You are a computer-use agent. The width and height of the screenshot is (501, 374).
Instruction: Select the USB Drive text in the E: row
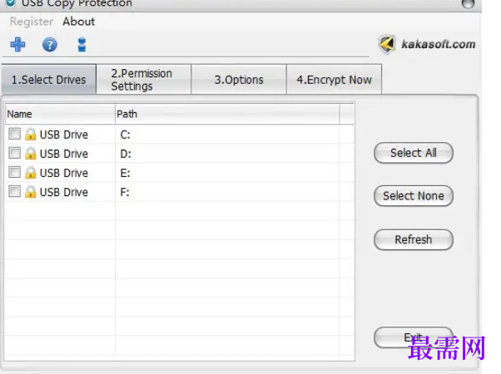pos(63,173)
